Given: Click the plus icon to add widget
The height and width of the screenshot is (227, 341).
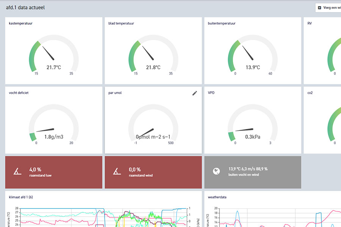Looking at the screenshot, I should [x=319, y=8].
